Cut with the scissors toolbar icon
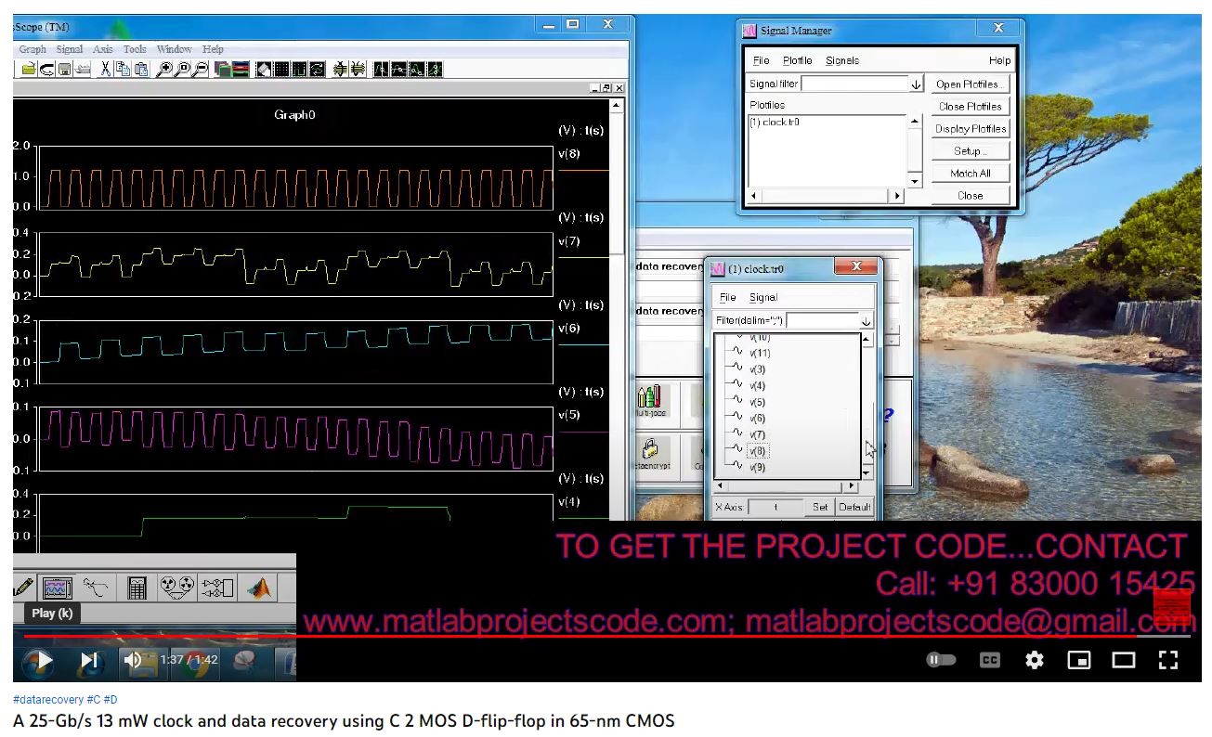Viewport: 1212px width, 737px height. pos(106,69)
